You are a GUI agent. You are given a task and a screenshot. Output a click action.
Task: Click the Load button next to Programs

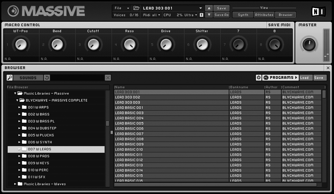[x=304, y=78]
